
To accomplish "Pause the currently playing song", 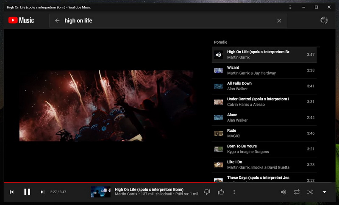I will coord(27,192).
